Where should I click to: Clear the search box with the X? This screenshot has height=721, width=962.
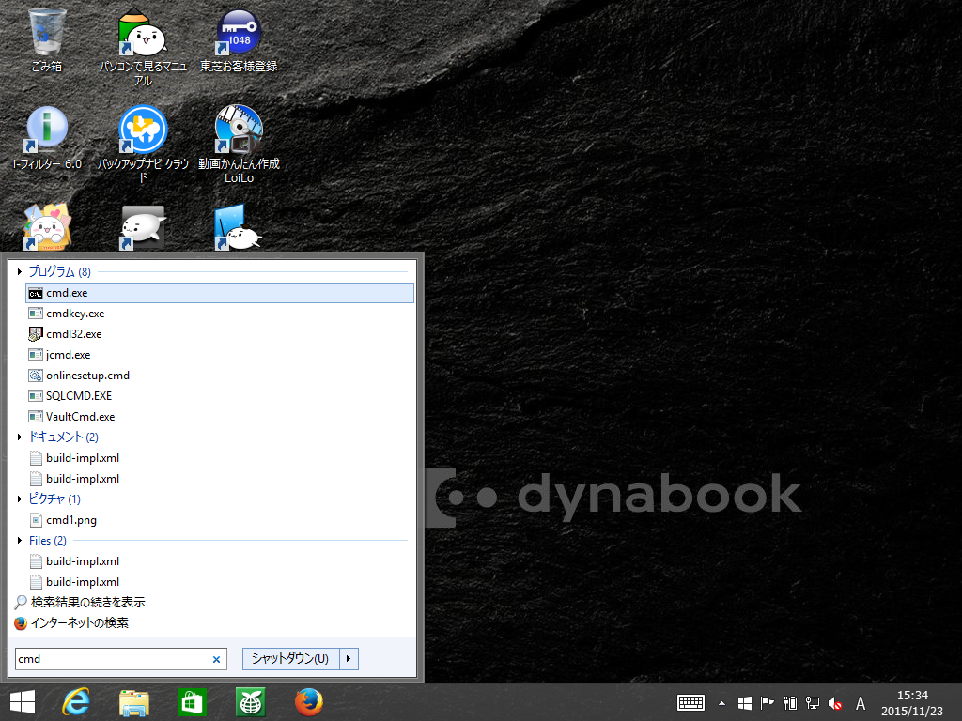point(216,660)
